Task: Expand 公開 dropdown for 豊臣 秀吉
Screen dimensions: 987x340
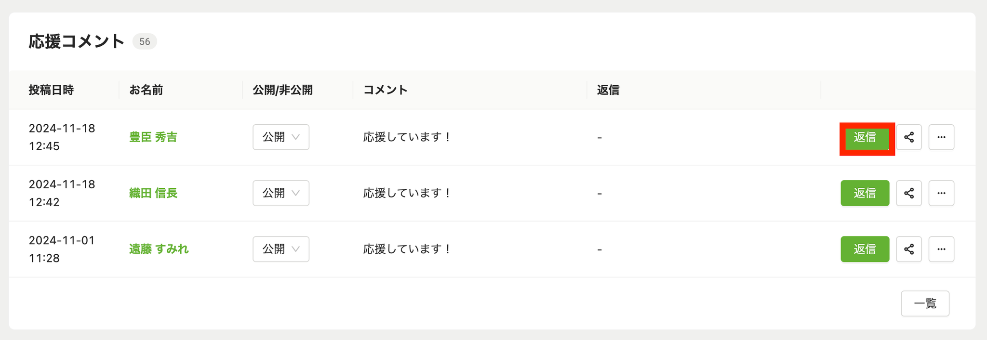Action: click(x=281, y=137)
